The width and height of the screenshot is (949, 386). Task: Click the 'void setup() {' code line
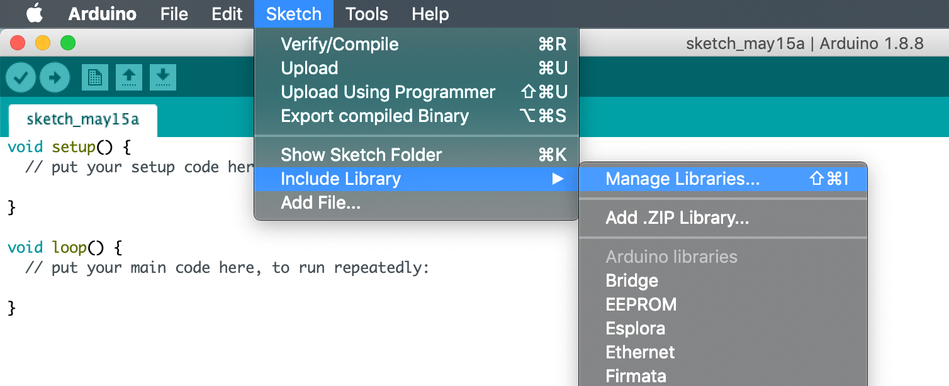pos(69,147)
